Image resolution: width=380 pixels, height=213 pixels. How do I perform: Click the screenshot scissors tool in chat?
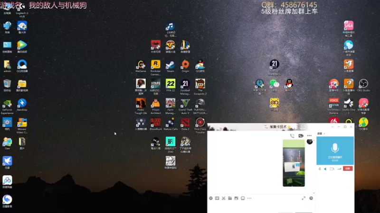[223, 198]
